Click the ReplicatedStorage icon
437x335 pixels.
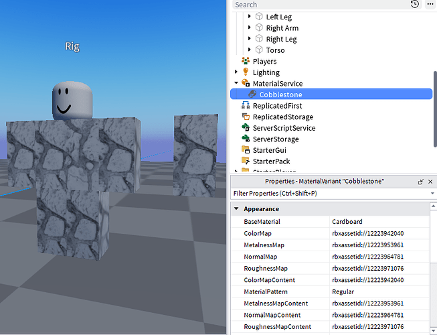pos(246,117)
